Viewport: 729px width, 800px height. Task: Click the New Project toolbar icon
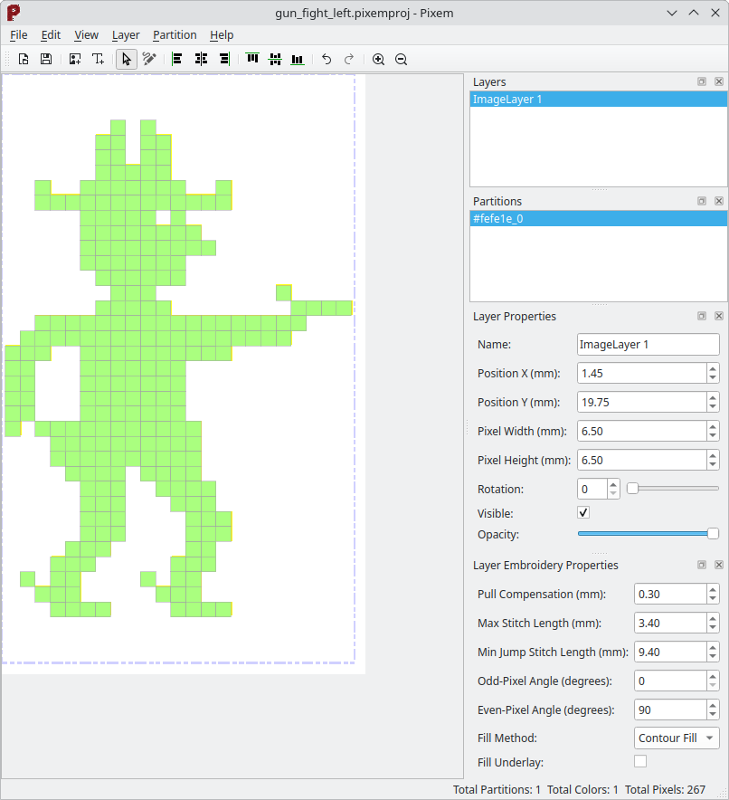(x=24, y=59)
